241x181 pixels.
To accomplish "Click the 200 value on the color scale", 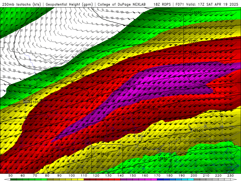I will 194,176.
